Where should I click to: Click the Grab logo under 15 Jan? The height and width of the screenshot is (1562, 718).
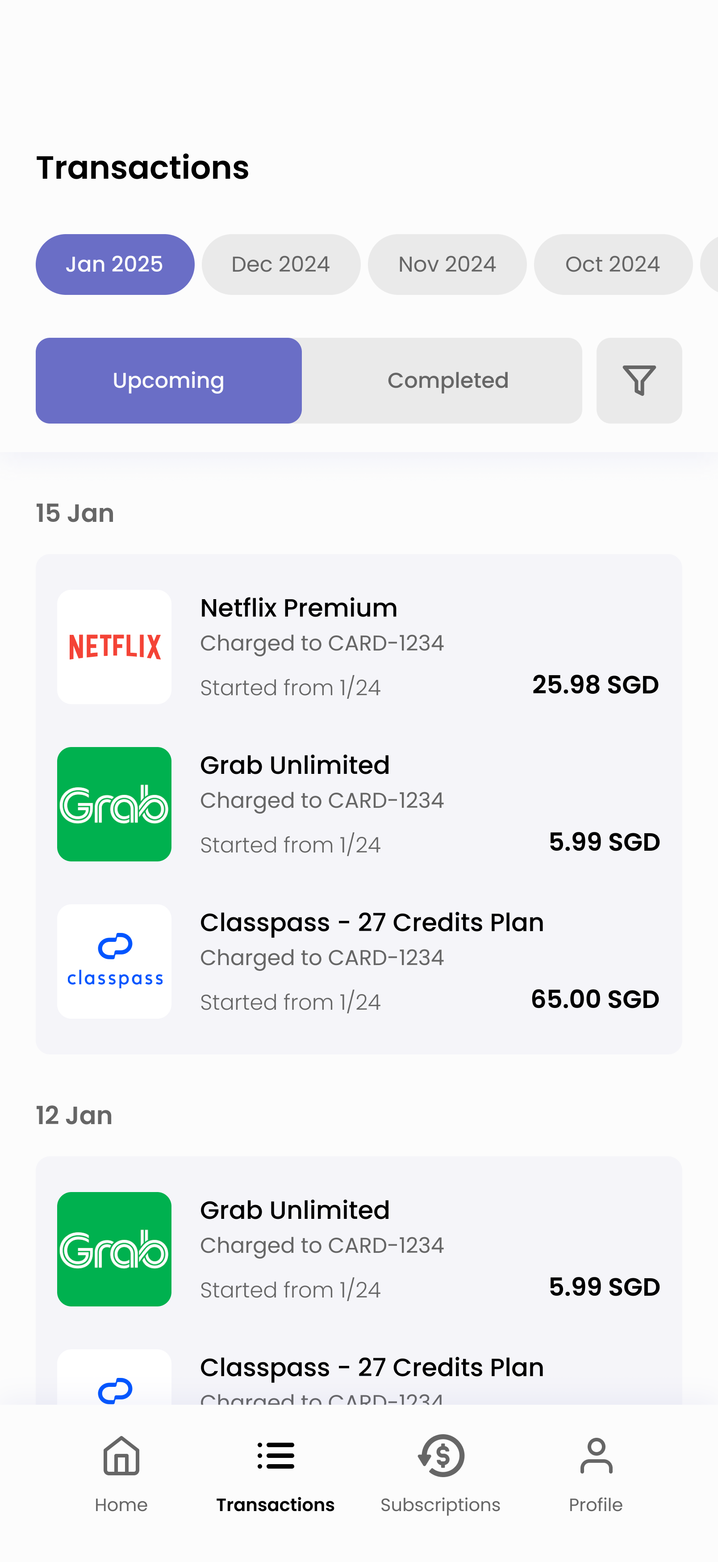coord(114,804)
